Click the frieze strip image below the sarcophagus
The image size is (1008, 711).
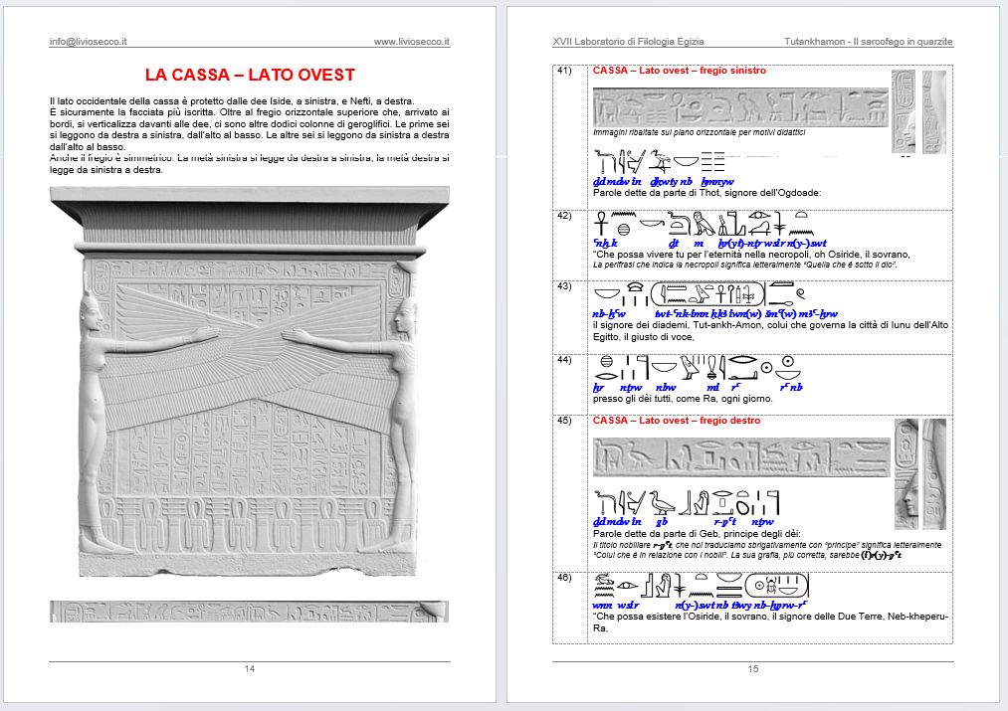tap(250, 611)
